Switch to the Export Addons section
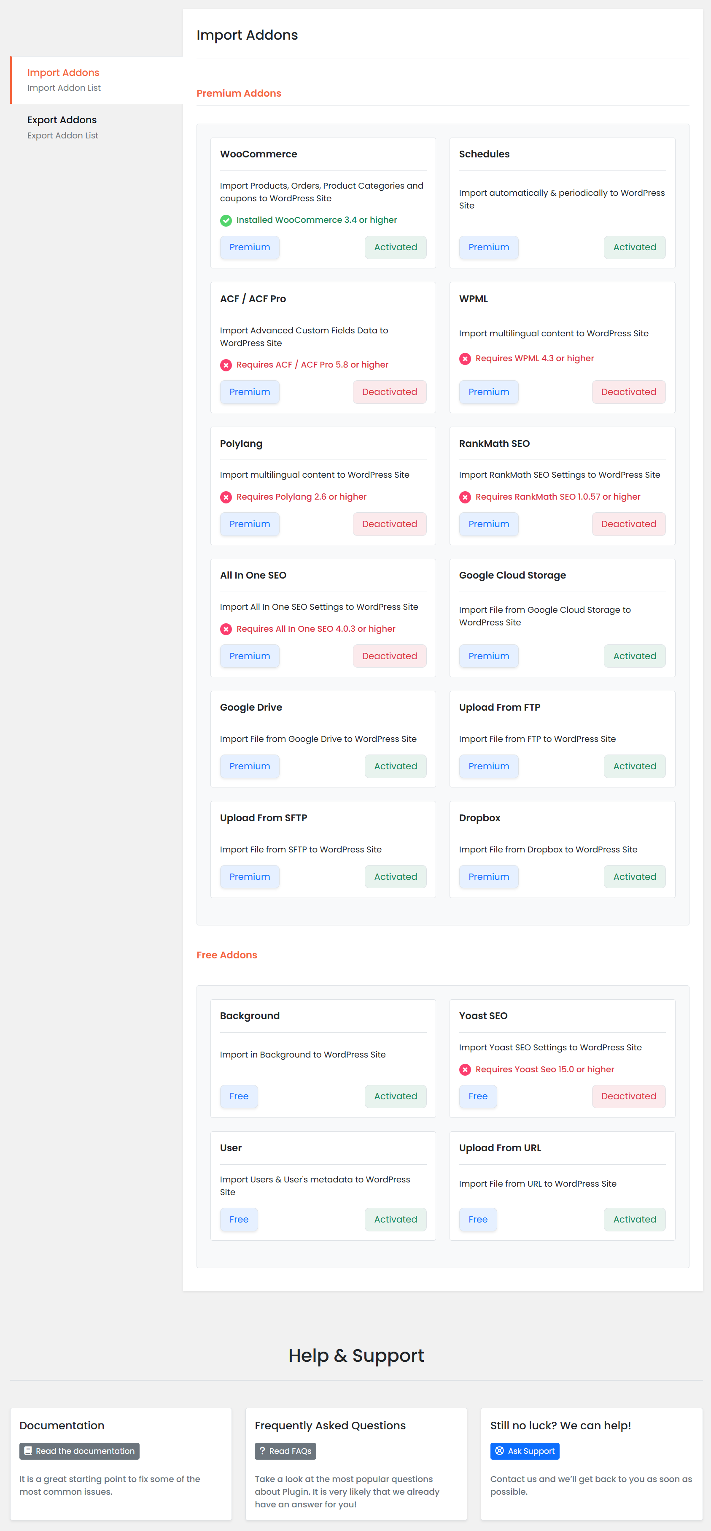 62,119
